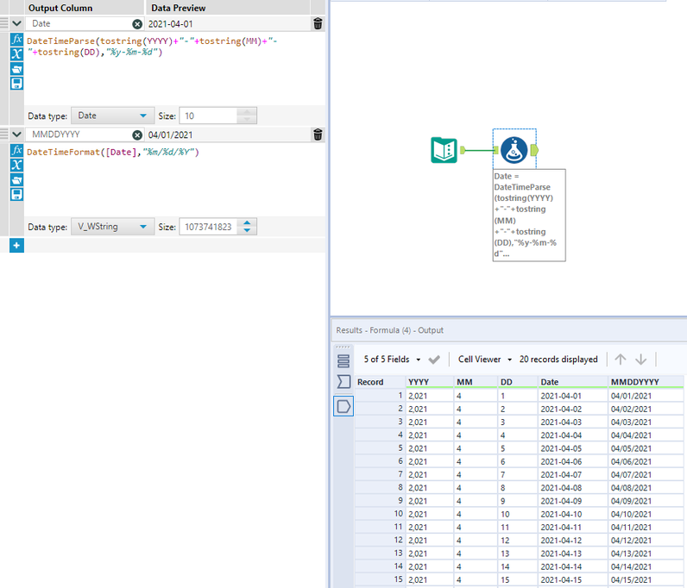This screenshot has height=588, width=687.
Task: Go to next record with down arrow
Action: click(640, 360)
